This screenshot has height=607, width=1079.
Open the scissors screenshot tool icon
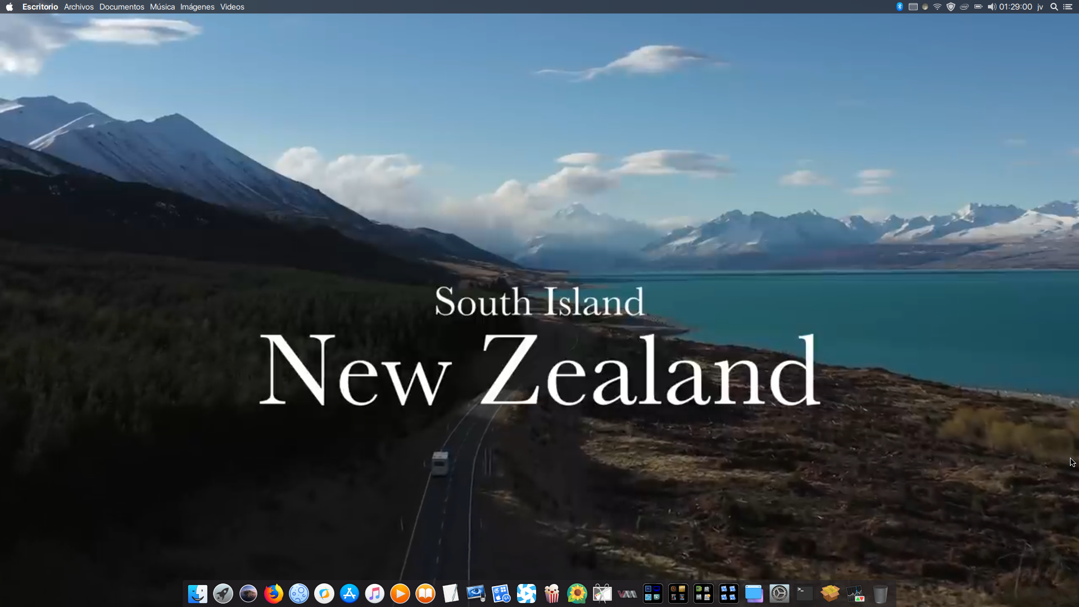[602, 594]
